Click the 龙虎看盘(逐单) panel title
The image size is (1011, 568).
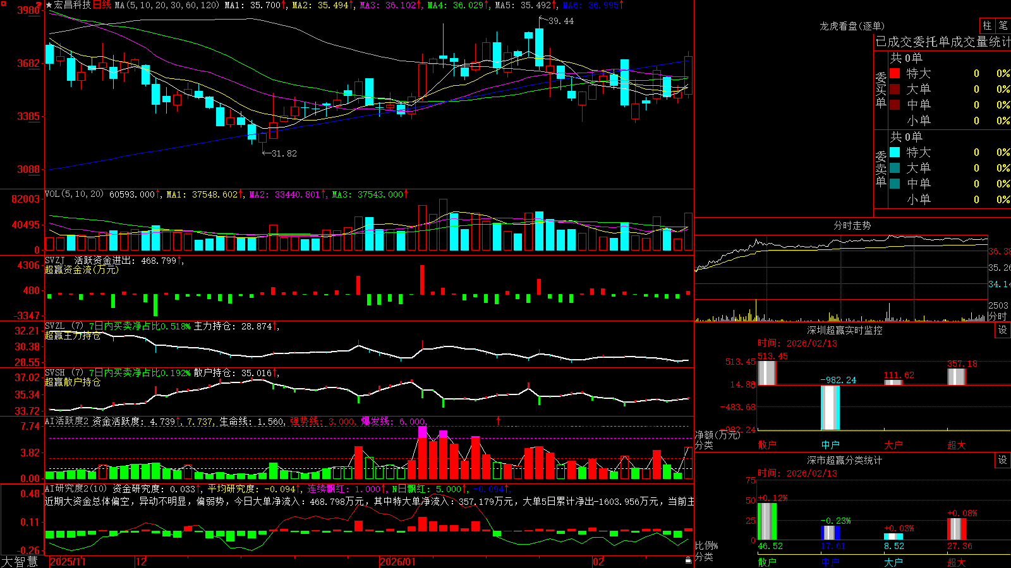pos(852,26)
